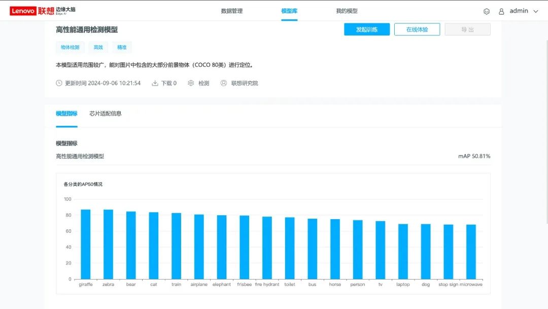This screenshot has width=548, height=309.
Task: Expand the admin account dropdown arrow
Action: tap(535, 11)
